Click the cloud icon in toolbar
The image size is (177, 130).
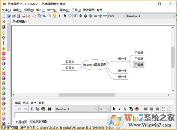pyautogui.click(x=70, y=16)
